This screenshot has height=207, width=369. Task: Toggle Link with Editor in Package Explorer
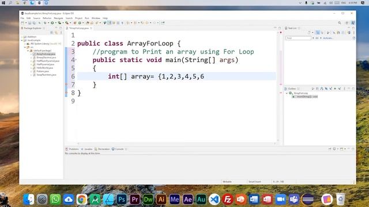point(57,33)
